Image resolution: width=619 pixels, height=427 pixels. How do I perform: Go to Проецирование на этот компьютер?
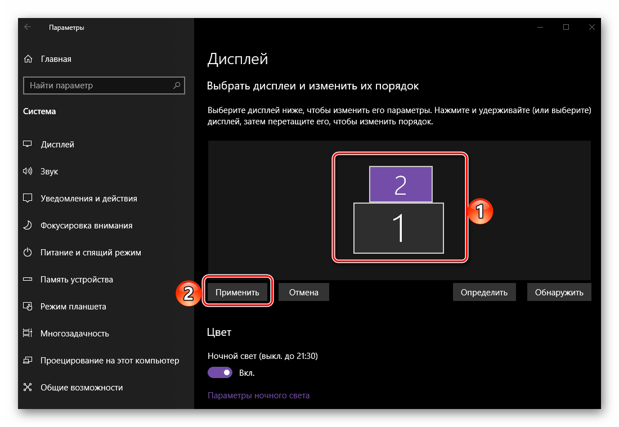[109, 361]
